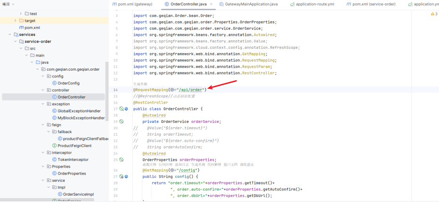This screenshot has width=439, height=202.
Task: Select the ProductFeignClient interface icon
Action: 54,146
